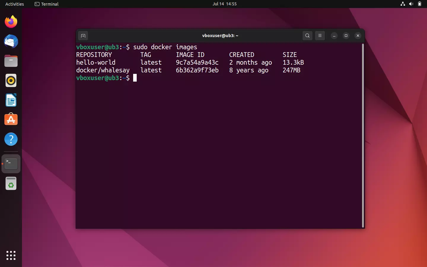
Task: Open Ubuntu Software center
Action: [11, 120]
